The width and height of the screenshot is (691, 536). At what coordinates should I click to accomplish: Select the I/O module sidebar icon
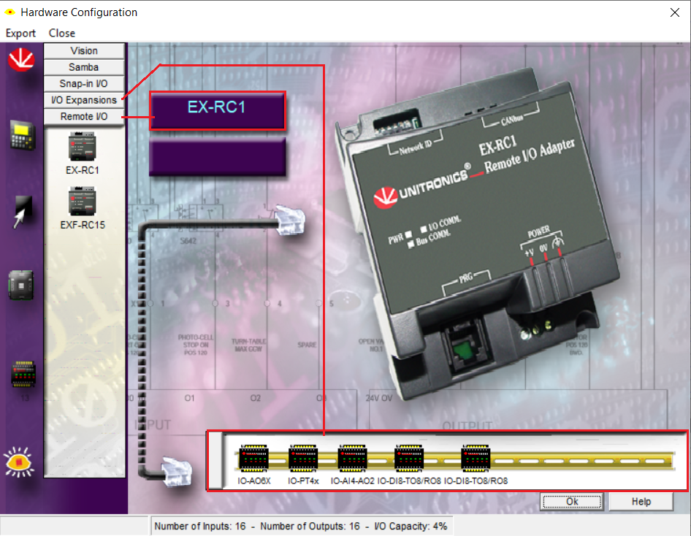click(23, 374)
